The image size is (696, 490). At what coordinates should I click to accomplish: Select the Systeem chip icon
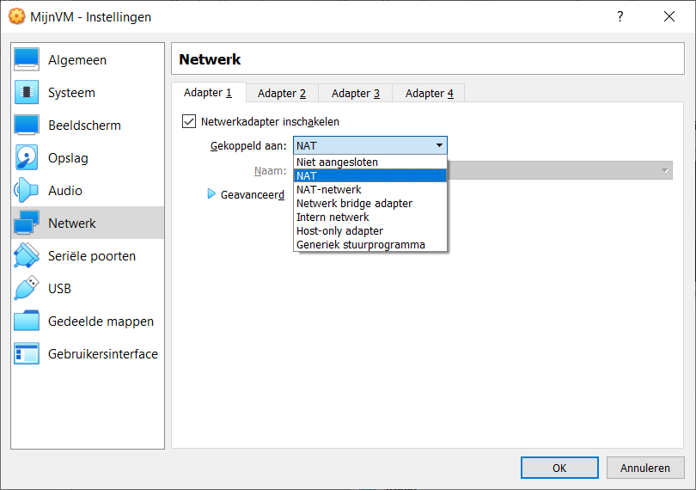point(27,93)
